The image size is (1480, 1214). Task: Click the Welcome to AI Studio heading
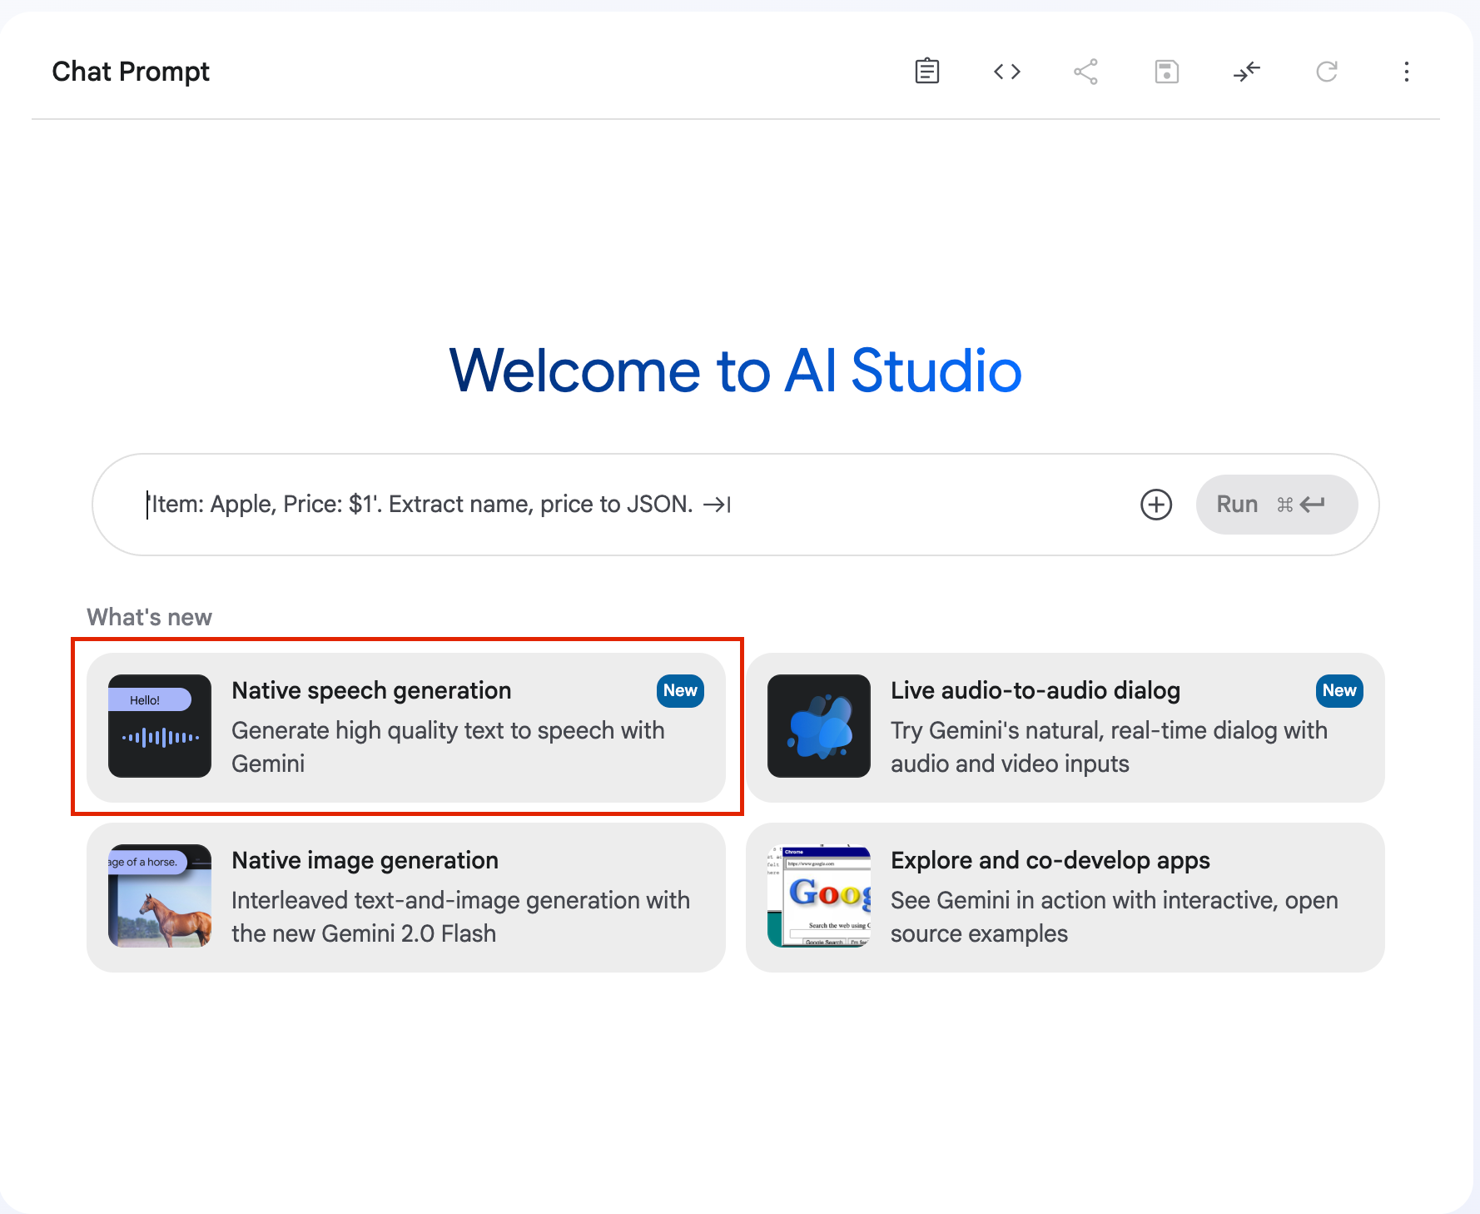[736, 371]
